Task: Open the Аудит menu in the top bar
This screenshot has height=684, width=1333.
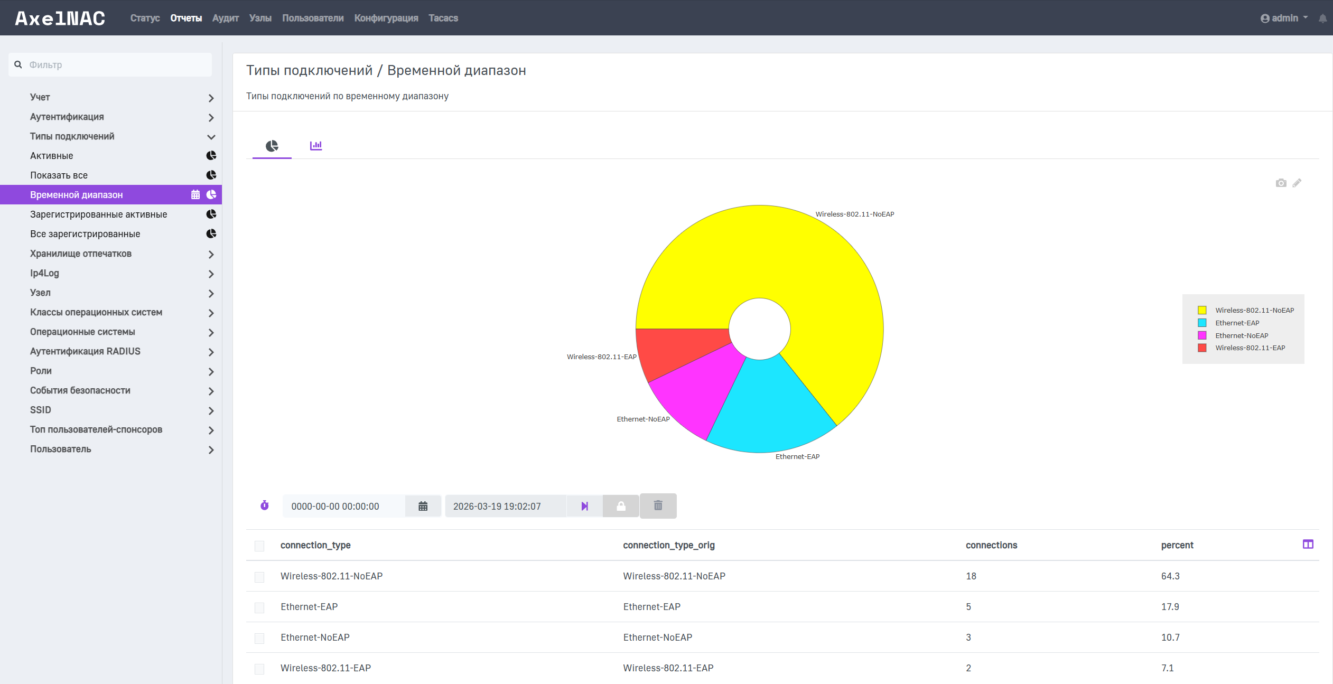Action: [226, 18]
